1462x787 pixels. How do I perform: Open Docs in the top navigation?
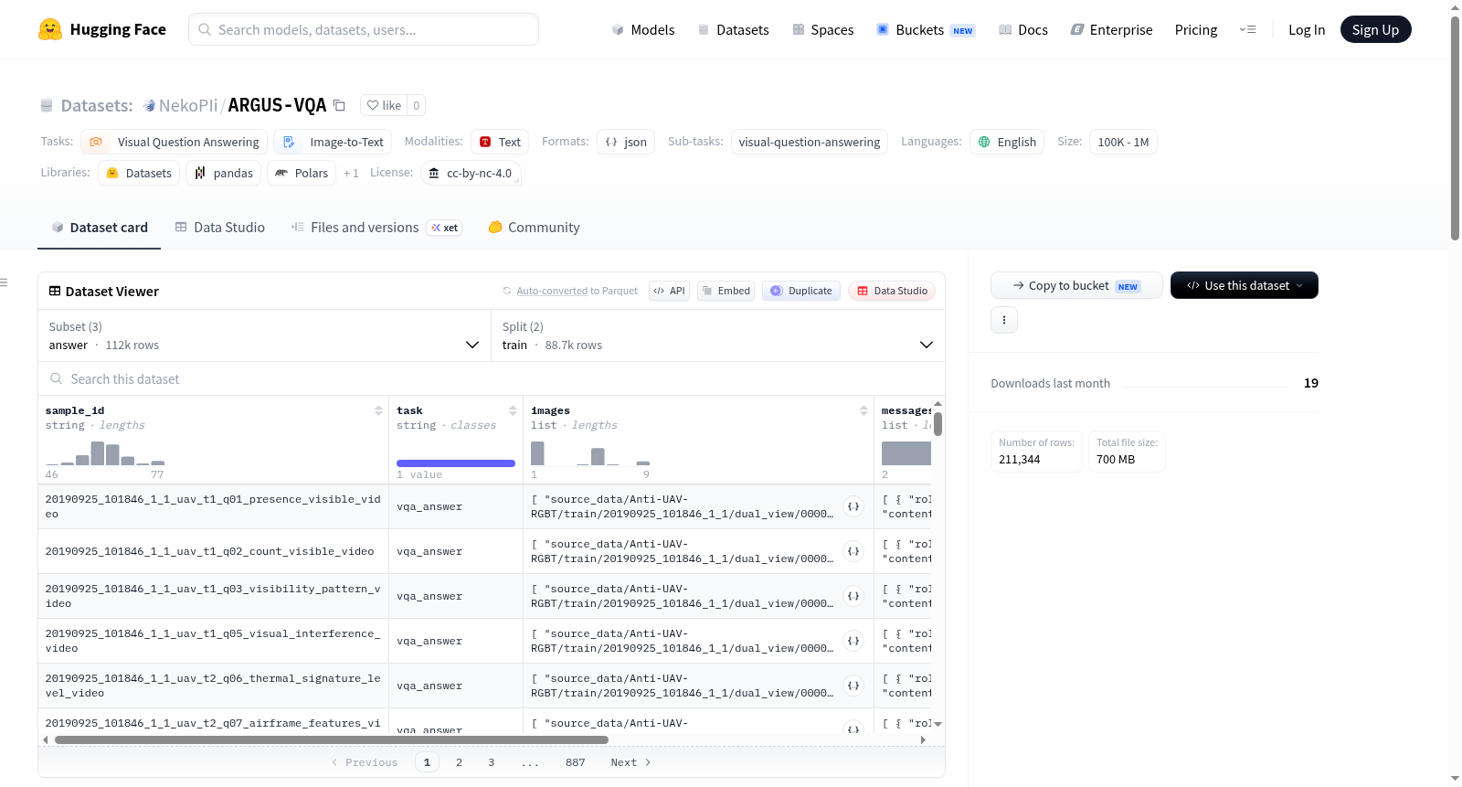1023,29
